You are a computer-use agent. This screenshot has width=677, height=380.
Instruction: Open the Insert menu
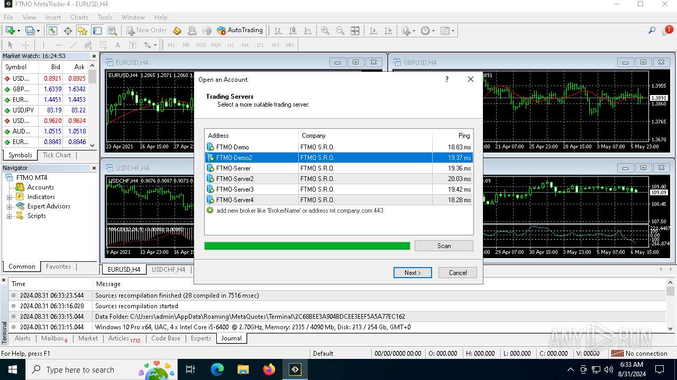point(53,17)
